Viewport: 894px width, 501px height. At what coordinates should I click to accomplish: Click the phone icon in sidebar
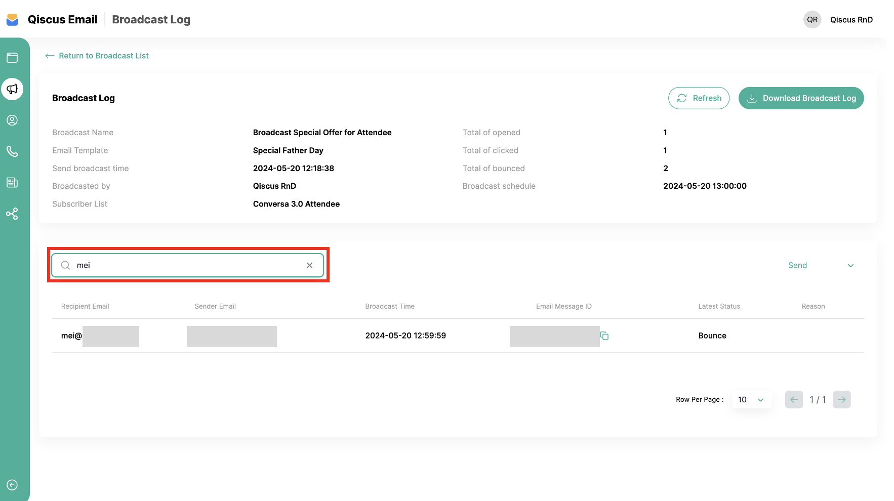tap(12, 151)
